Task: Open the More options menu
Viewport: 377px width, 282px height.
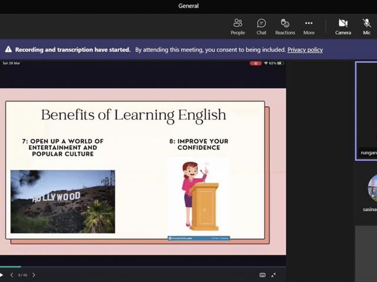Action: [309, 27]
